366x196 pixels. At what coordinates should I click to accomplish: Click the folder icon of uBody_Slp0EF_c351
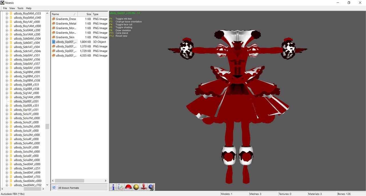pyautogui.click(x=11, y=101)
